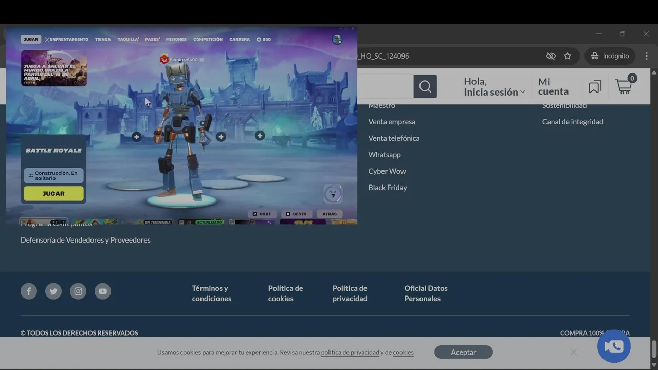The width and height of the screenshot is (658, 370).
Task: Click the EN TENDENCIA game tile
Action: [x=150, y=222]
